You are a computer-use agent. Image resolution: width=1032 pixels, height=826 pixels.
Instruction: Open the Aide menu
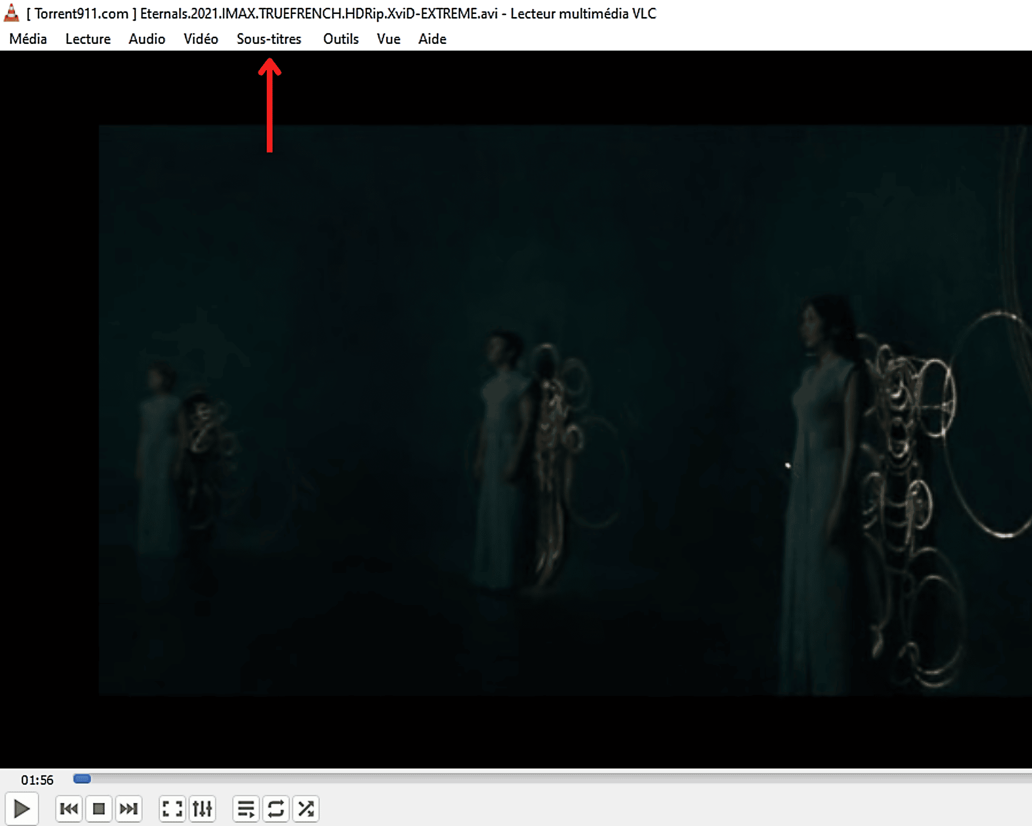(x=432, y=39)
